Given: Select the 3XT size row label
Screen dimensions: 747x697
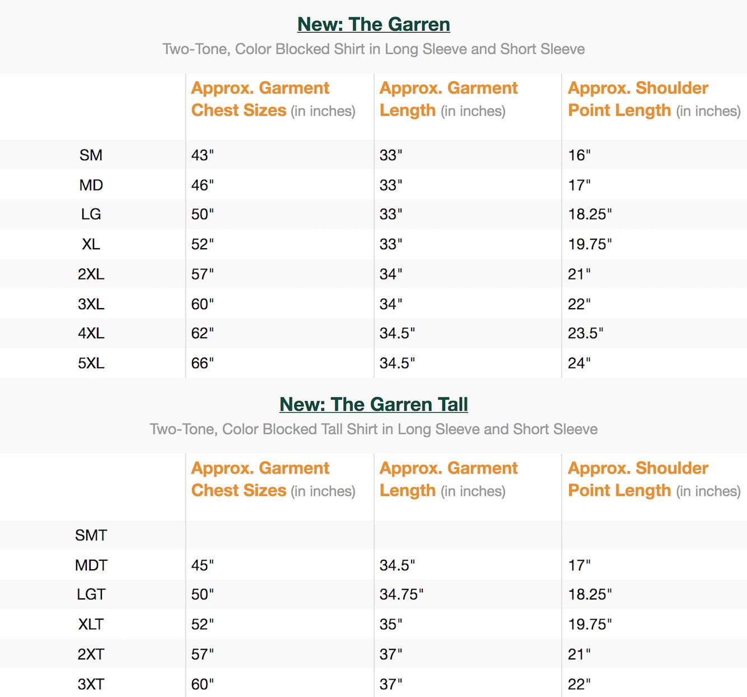Looking at the screenshot, I should click(91, 684).
